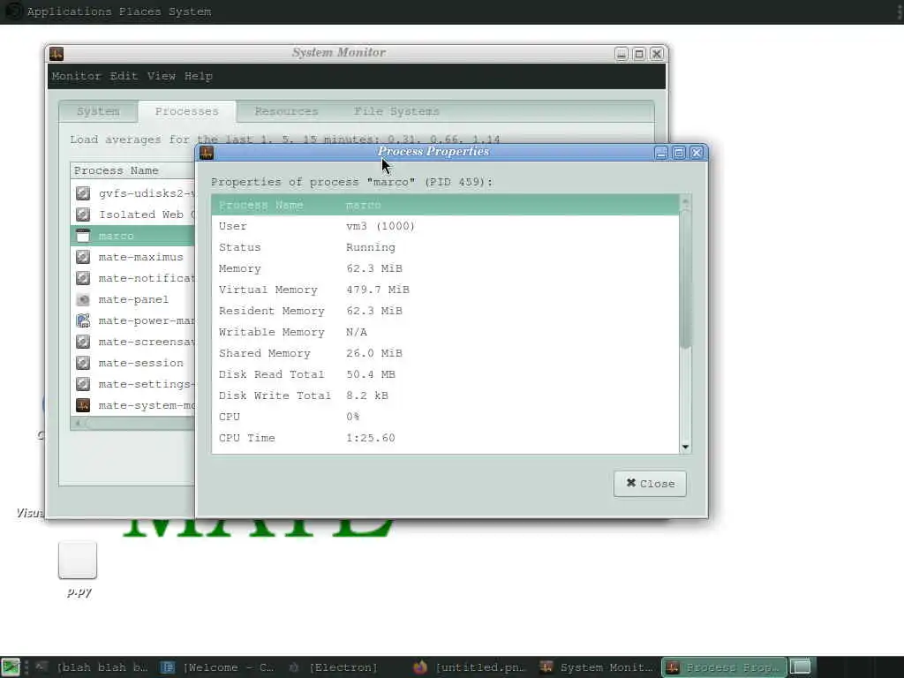Viewport: 904px width, 678px height.
Task: Select the User vm3 (1000) row
Action: tap(445, 226)
